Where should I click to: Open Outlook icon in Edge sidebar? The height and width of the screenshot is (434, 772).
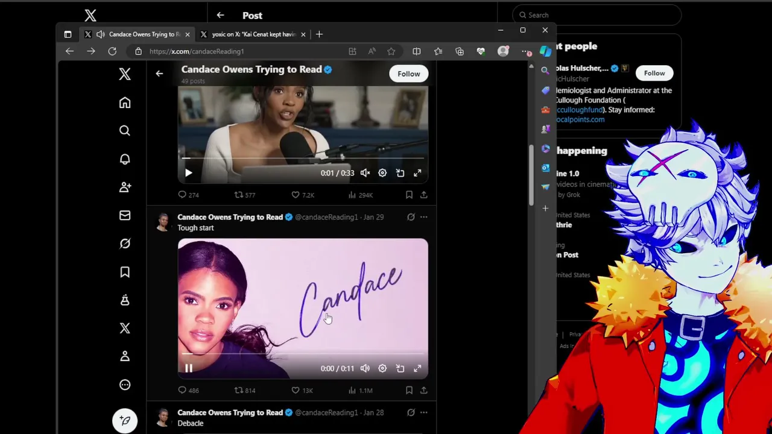(x=545, y=168)
